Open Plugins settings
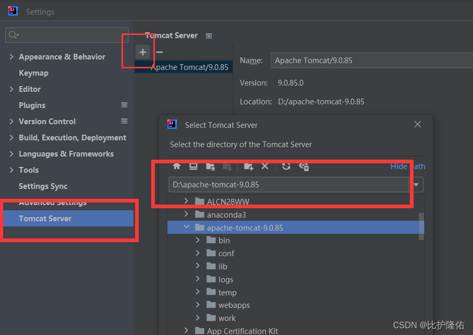This screenshot has width=473, height=335. click(32, 105)
